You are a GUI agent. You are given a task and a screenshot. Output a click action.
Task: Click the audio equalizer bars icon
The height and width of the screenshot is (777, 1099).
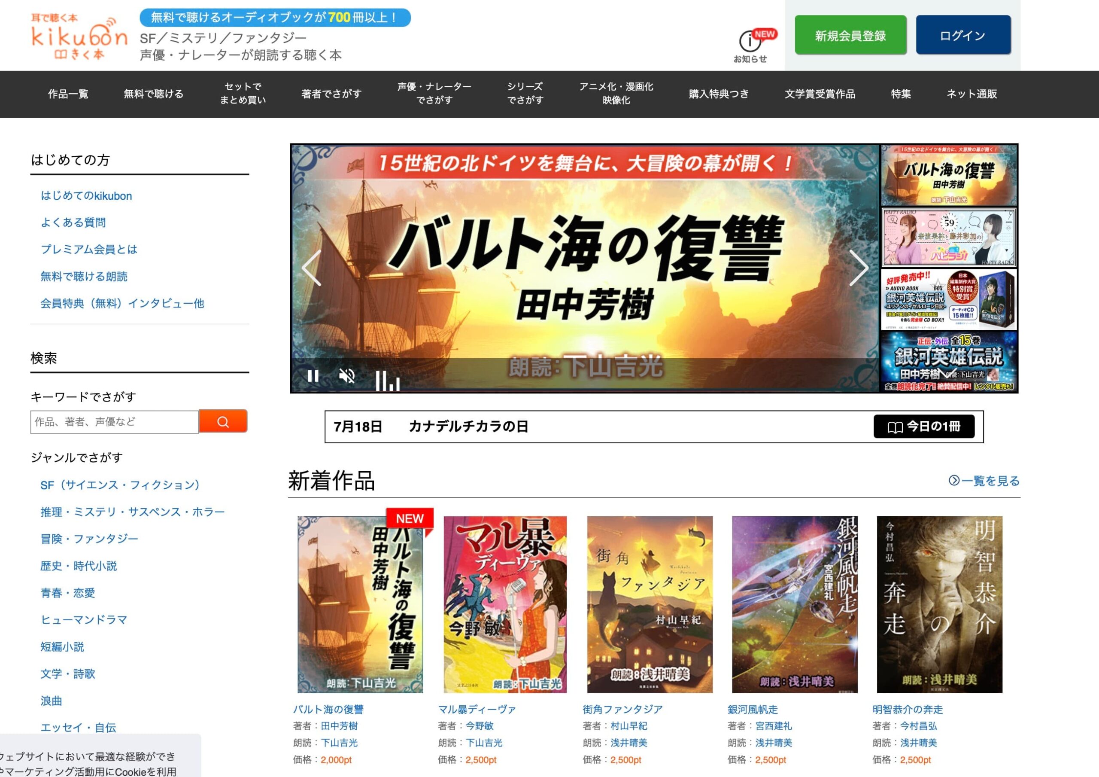pyautogui.click(x=387, y=381)
